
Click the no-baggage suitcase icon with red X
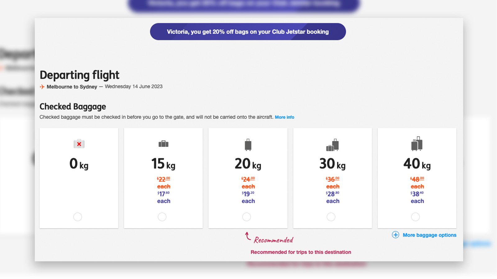(79, 144)
